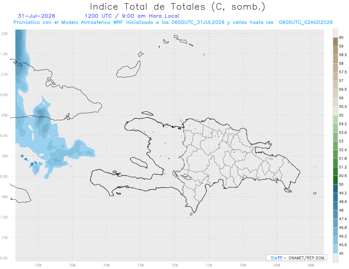Click the '20N' latitude label
The image size is (349, 269).
(4, 115)
